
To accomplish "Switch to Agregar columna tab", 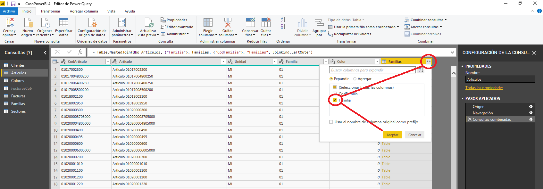I will pyautogui.click(x=84, y=11).
